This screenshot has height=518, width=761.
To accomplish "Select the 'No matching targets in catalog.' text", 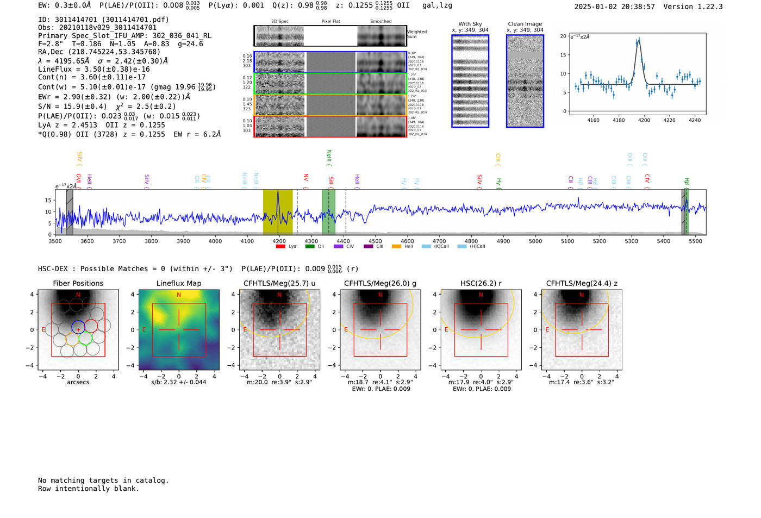I will click(x=103, y=480).
